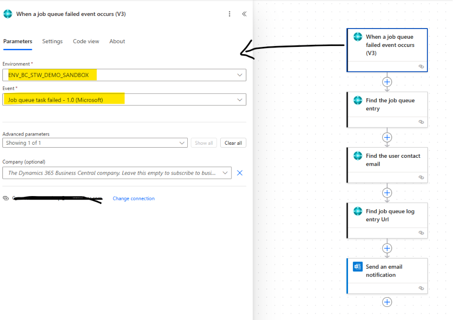Switch to the Code view tab

(x=86, y=41)
